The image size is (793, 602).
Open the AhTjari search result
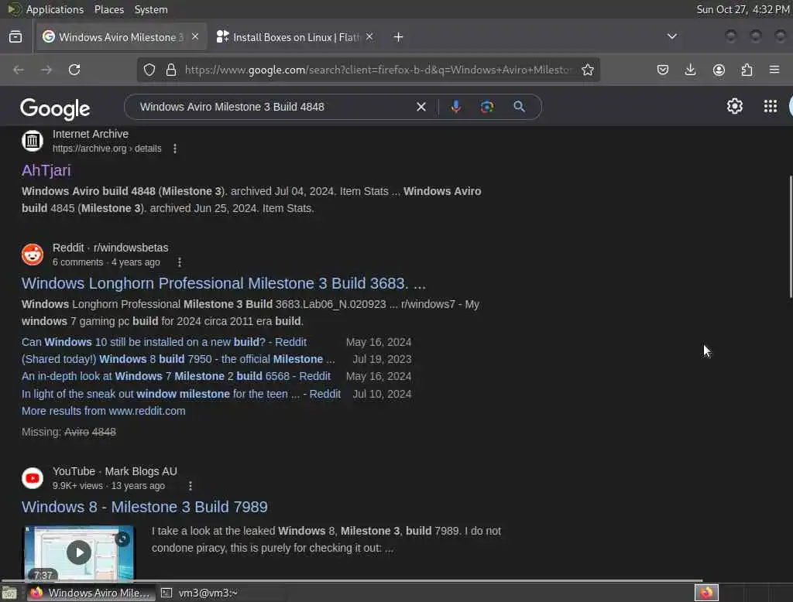[46, 170]
